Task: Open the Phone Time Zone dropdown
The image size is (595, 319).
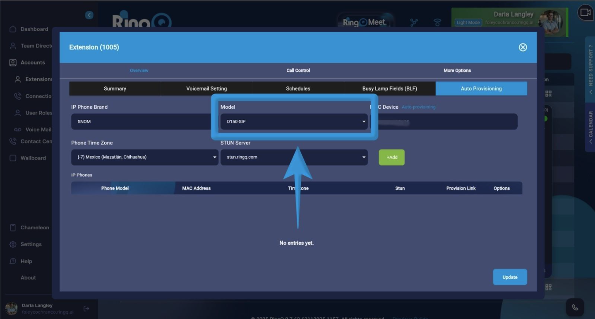Action: tap(144, 157)
